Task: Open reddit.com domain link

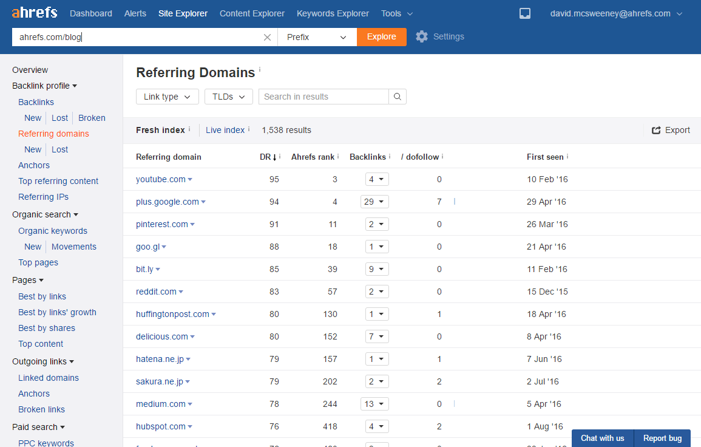Action: pos(156,292)
